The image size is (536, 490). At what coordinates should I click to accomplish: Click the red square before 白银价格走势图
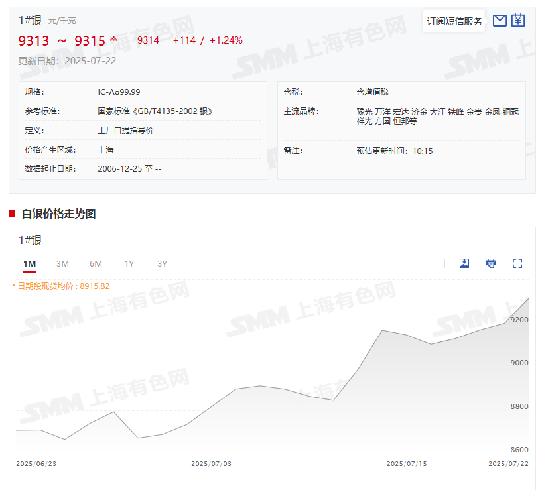point(12,214)
